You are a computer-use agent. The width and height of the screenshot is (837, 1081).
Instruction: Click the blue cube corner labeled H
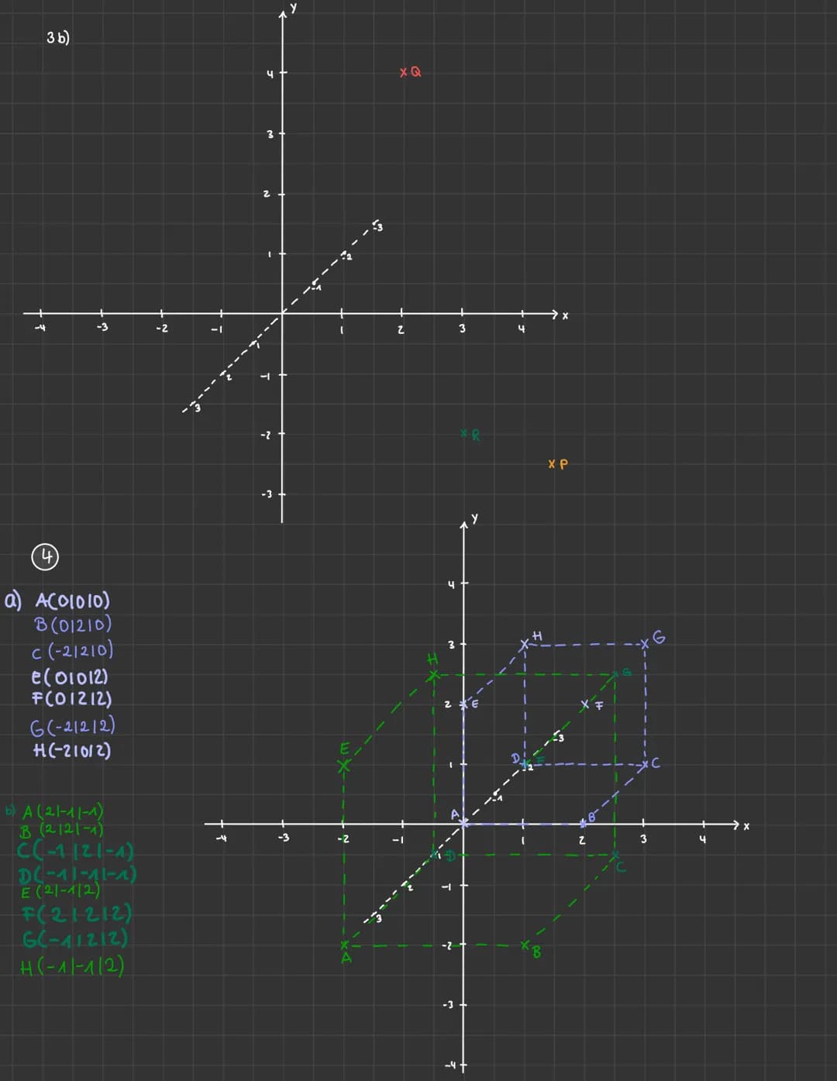[525, 643]
